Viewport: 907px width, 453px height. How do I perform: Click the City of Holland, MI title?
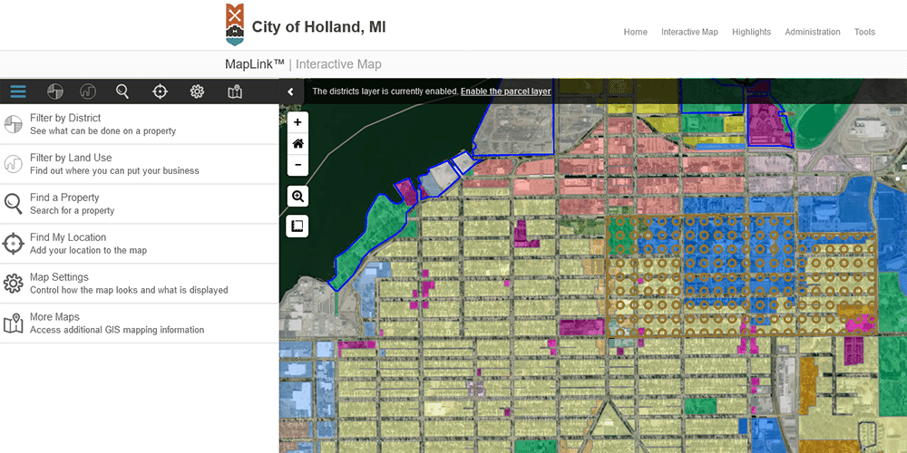point(318,27)
